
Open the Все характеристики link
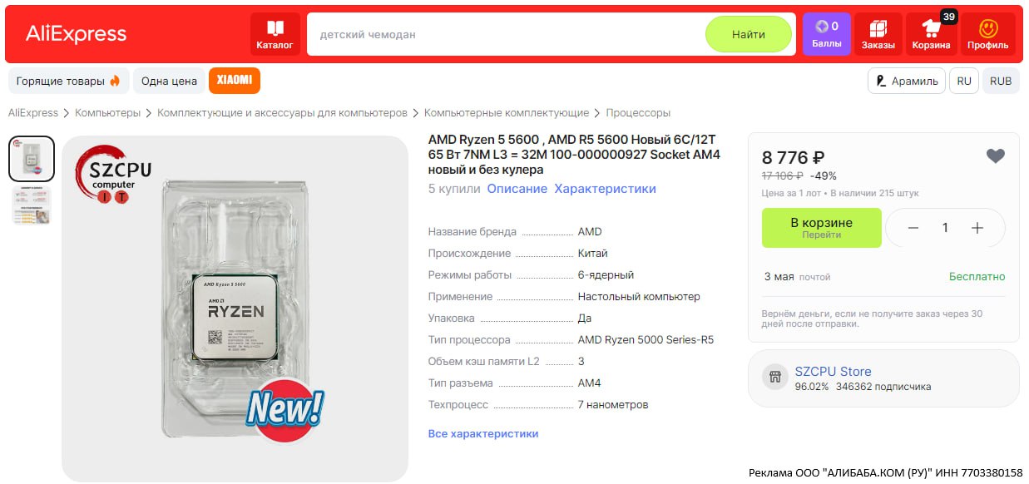click(483, 433)
